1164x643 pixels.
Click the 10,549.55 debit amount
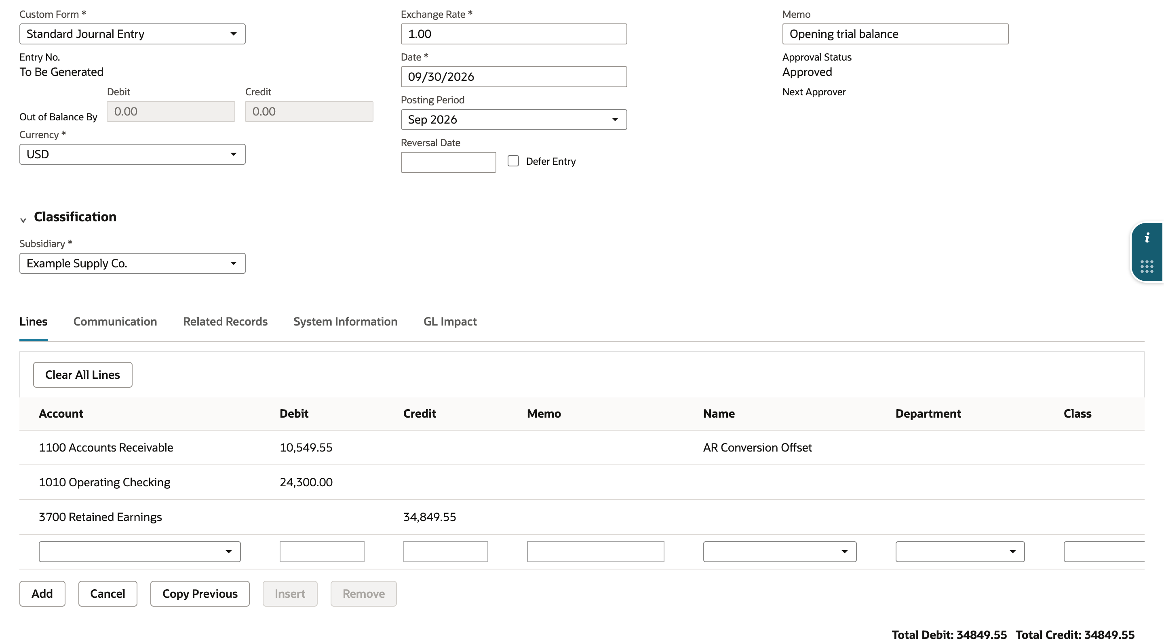coord(306,448)
